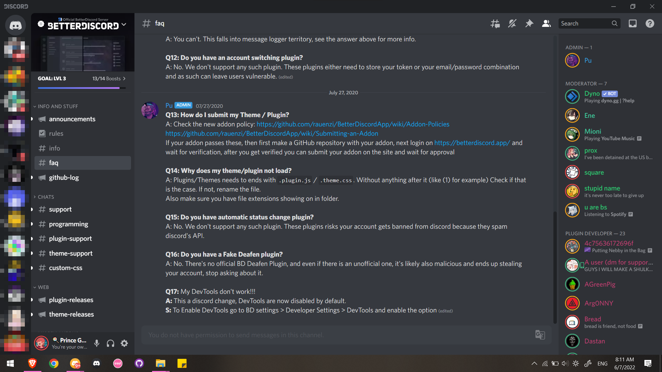Click the hashtag icon for faq channel
This screenshot has height=372, width=662.
pos(42,163)
